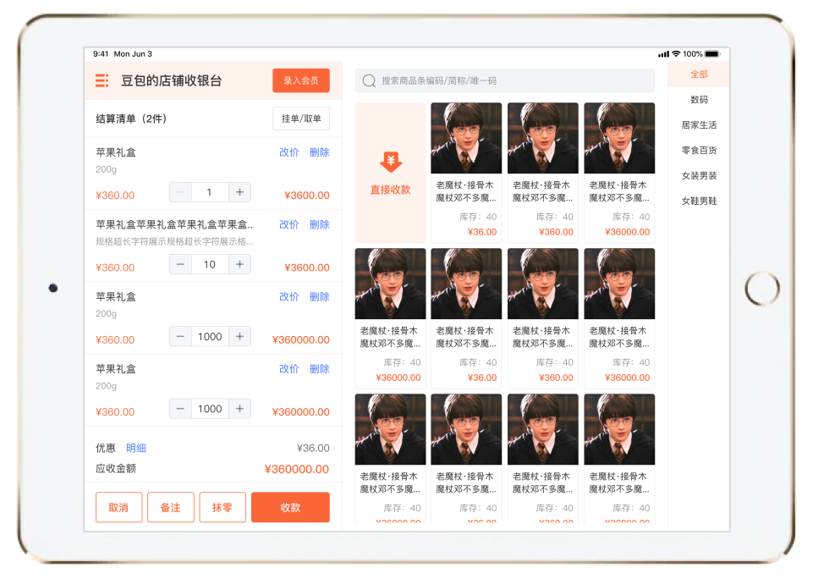Check the Wi-Fi status icon
Image resolution: width=813 pixels, height=579 pixels.
point(676,53)
